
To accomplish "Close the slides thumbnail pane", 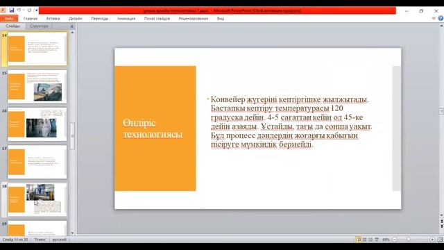I will [x=72, y=26].
